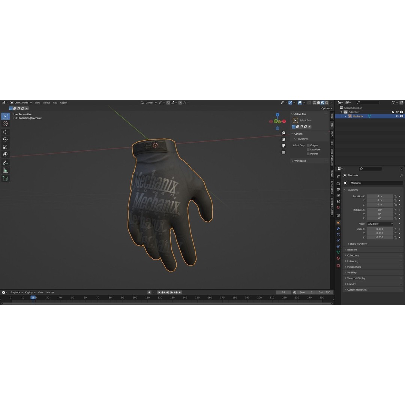Open the Object Mode dropdown
Screen dimensions: 405x405
point(21,103)
